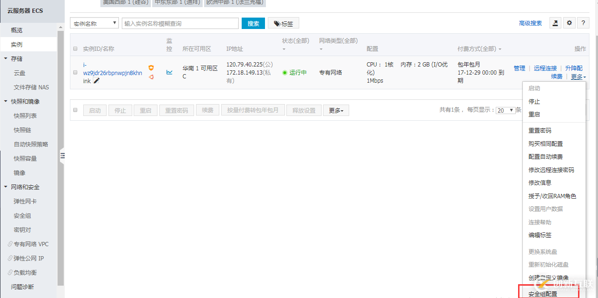Open 自动快照策略 in the sidebar
598x298 pixels.
(31, 144)
